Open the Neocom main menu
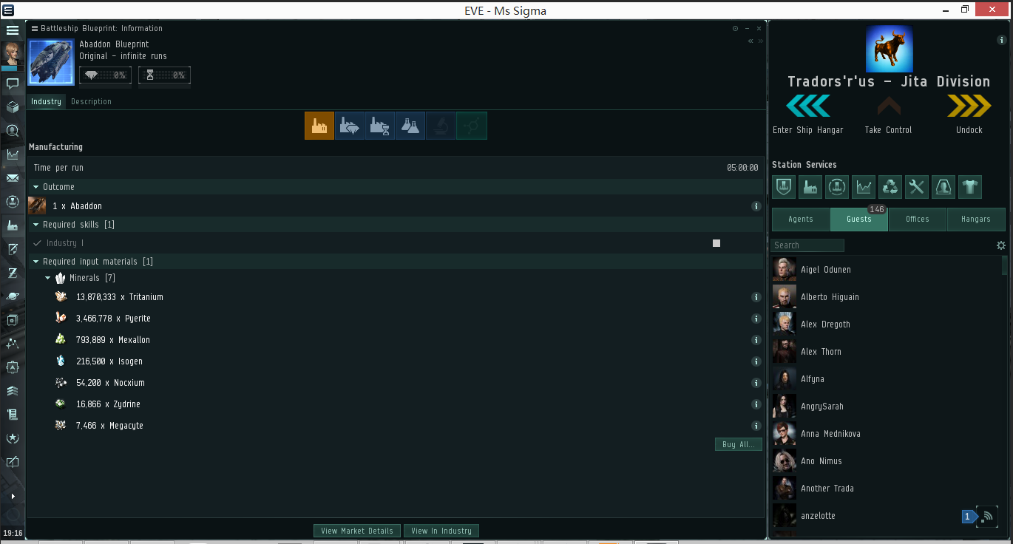The image size is (1013, 544). click(13, 30)
